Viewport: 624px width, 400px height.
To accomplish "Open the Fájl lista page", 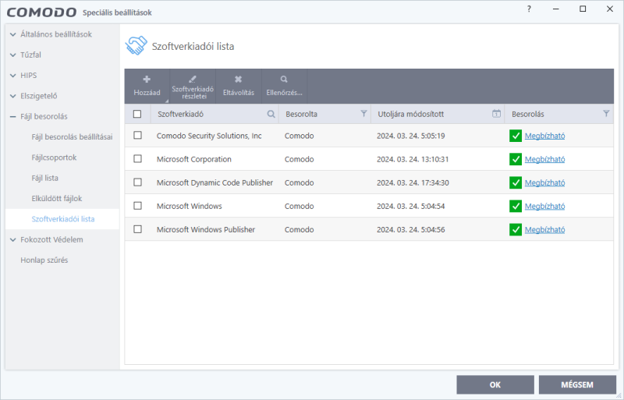I will [x=45, y=178].
